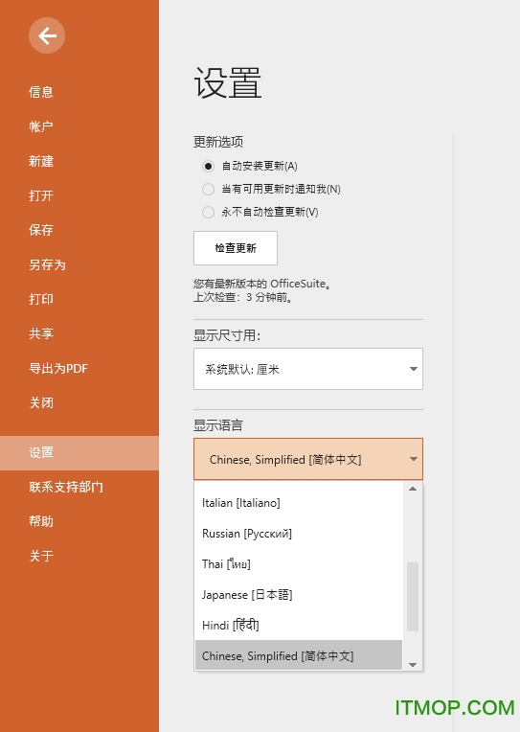Select the 自动安装更新(A) radio button

tap(208, 166)
